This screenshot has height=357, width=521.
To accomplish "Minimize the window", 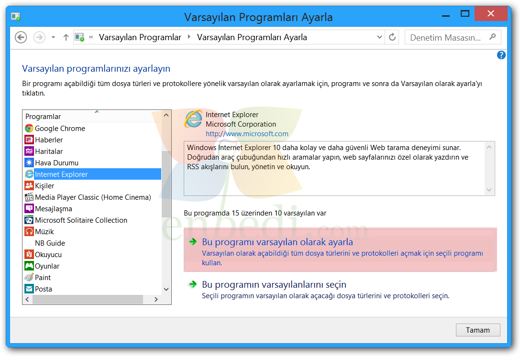I will coord(446,15).
